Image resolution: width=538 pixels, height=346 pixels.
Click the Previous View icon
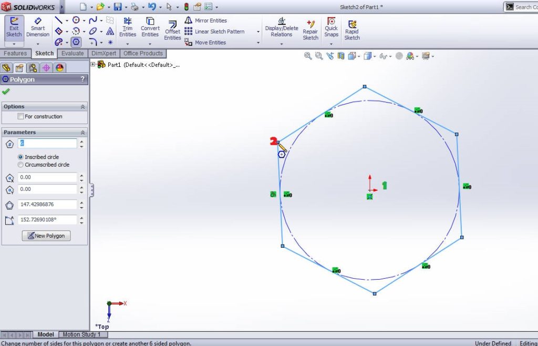coord(330,56)
